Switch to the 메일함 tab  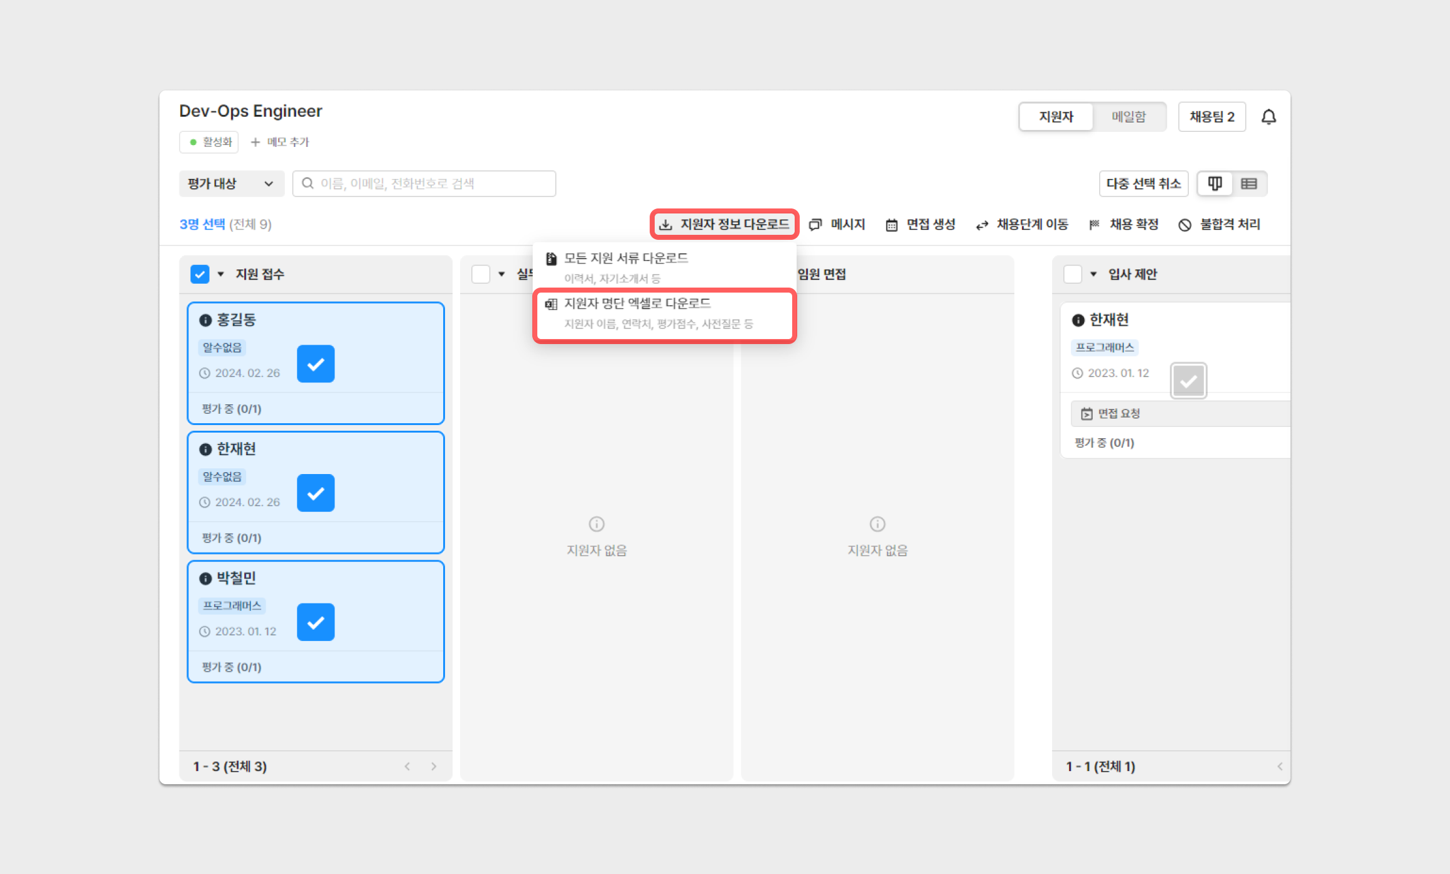(1128, 117)
